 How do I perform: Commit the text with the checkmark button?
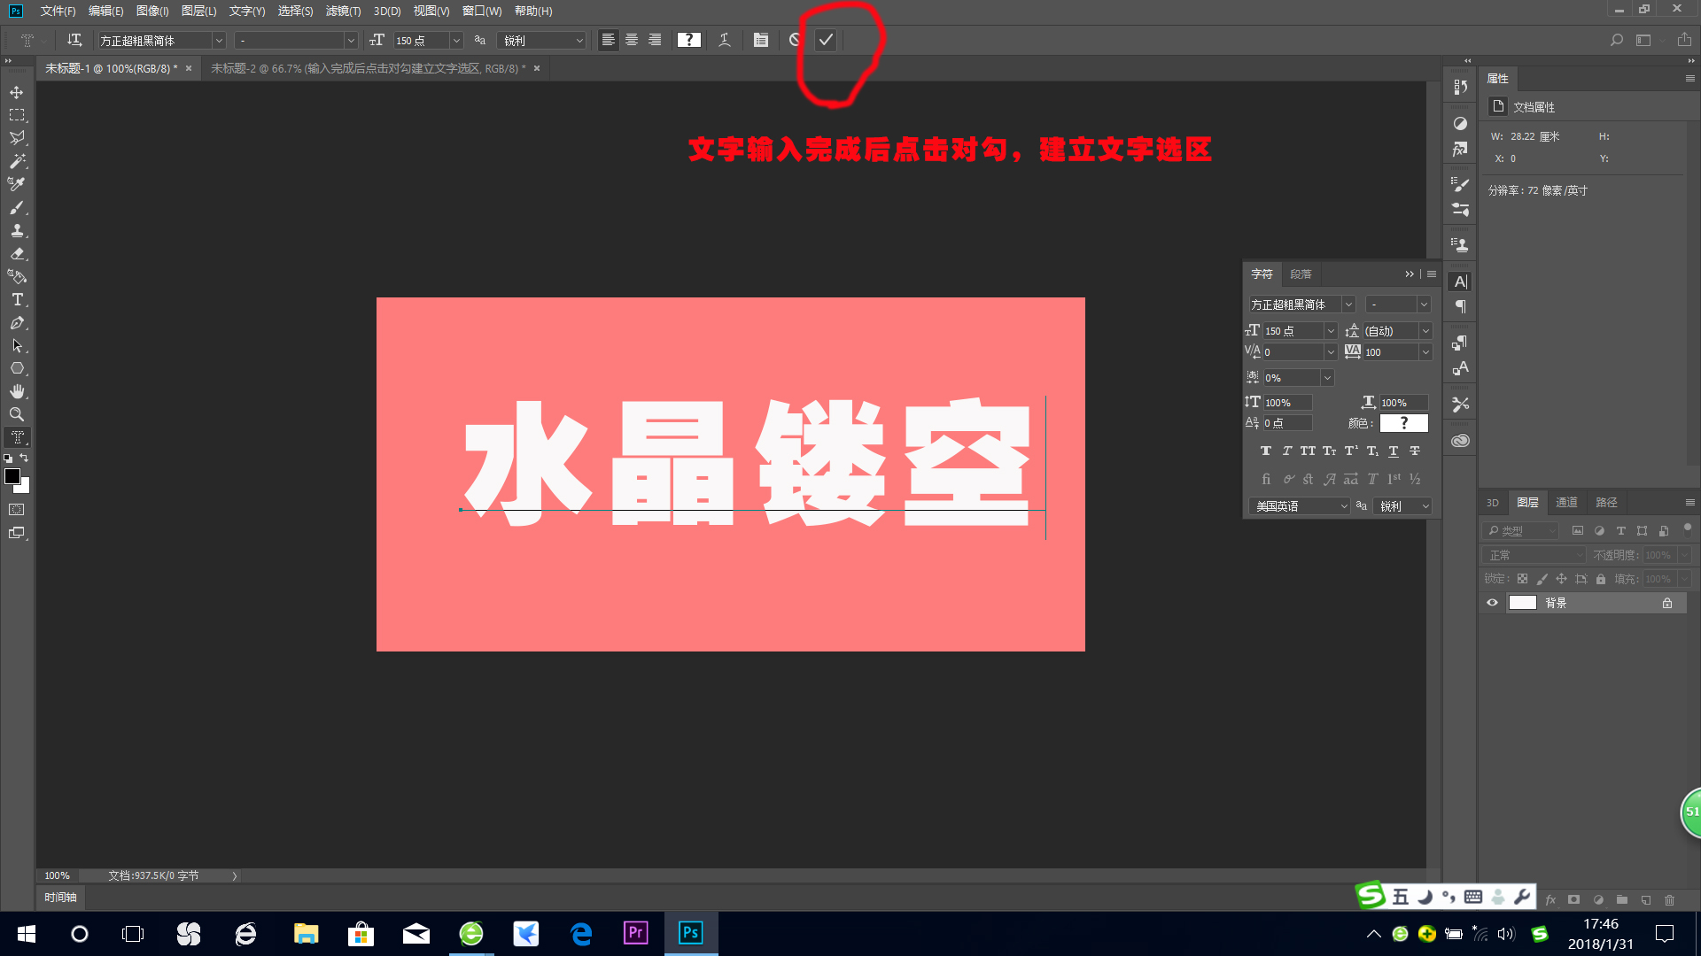point(825,40)
